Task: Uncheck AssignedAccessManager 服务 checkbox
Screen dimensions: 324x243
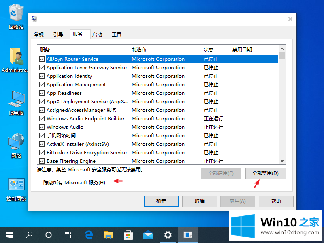Action: point(42,110)
